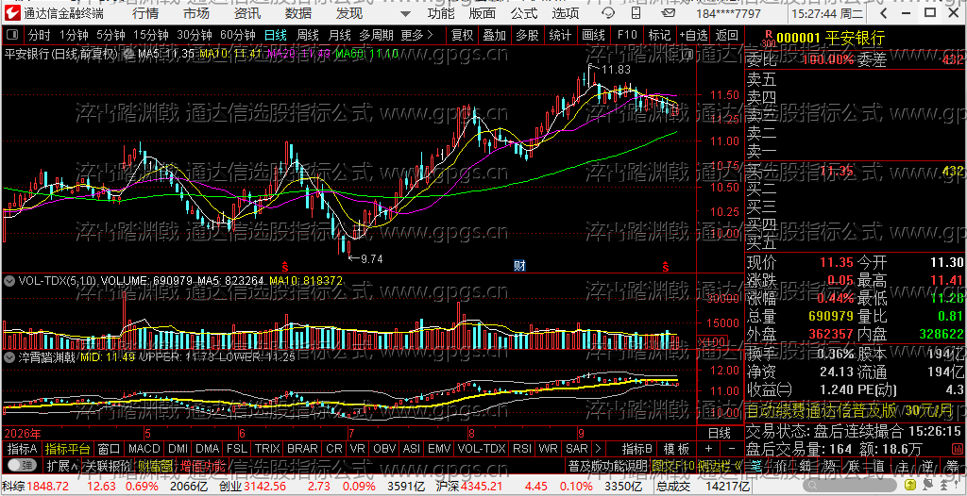Select the RSI indicator tab
This screenshot has width=967, height=496.
(x=521, y=449)
